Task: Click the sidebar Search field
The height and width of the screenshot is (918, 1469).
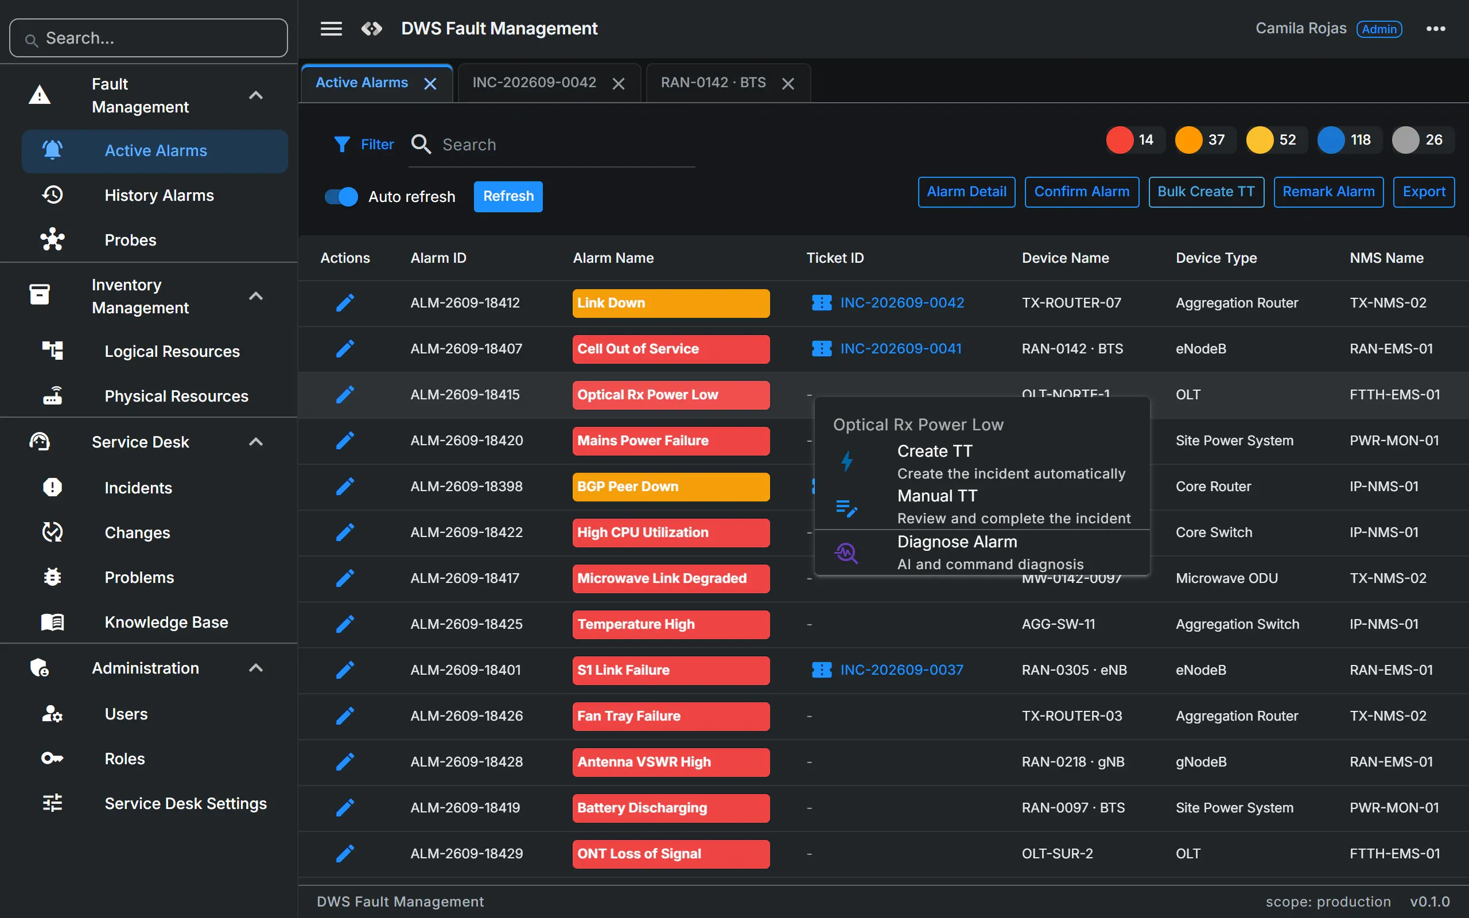Action: (x=149, y=38)
